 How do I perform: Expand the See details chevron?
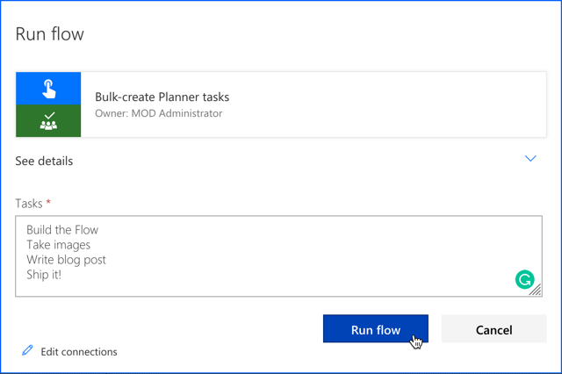click(x=530, y=158)
